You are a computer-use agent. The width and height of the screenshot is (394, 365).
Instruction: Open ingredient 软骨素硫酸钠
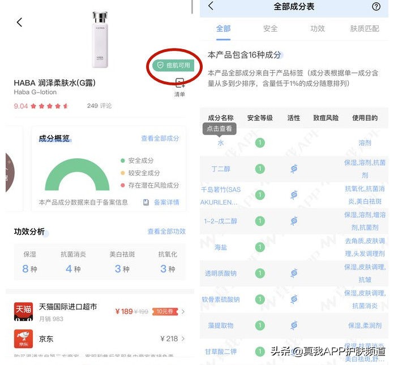point(221,299)
